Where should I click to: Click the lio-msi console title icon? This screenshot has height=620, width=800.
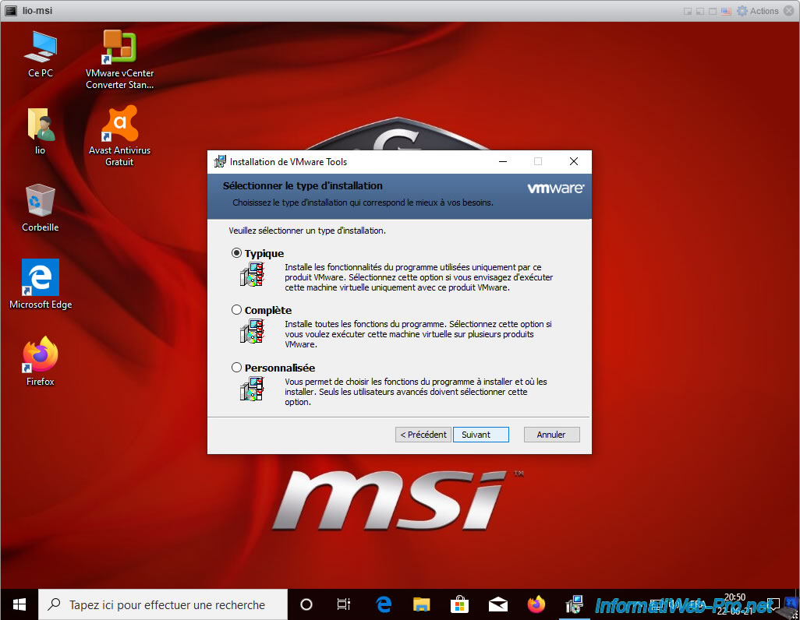[x=11, y=11]
